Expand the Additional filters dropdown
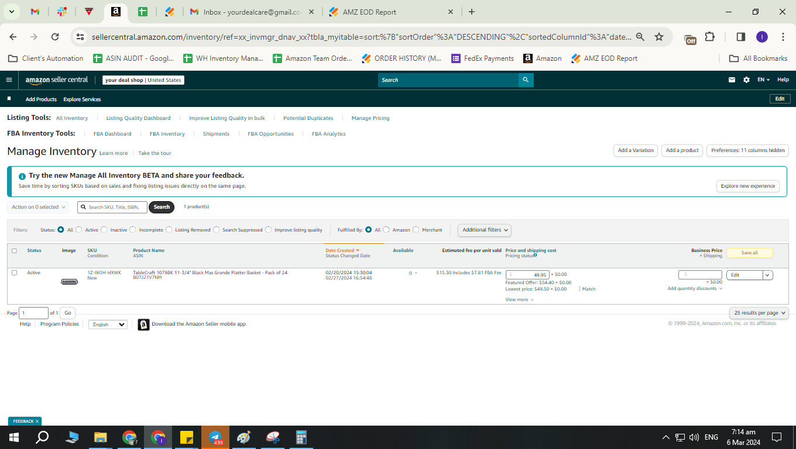The height and width of the screenshot is (449, 796). [x=485, y=230]
